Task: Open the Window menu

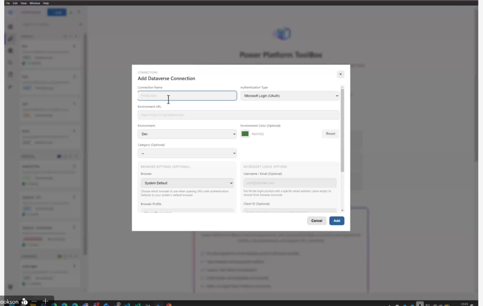Action: coord(35,3)
